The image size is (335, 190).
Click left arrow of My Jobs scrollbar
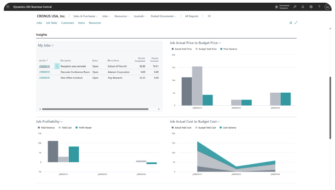click(x=40, y=109)
